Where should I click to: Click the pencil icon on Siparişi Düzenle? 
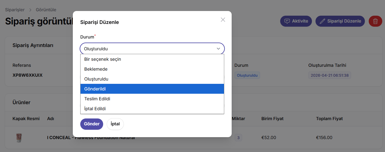pos(322,21)
